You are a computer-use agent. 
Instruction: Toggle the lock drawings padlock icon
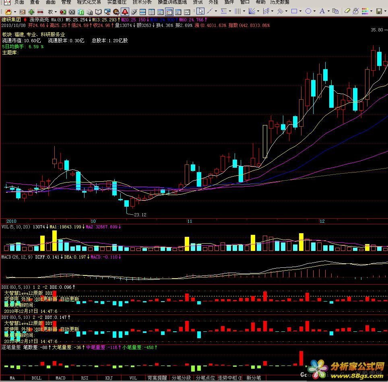[x=355, y=11]
